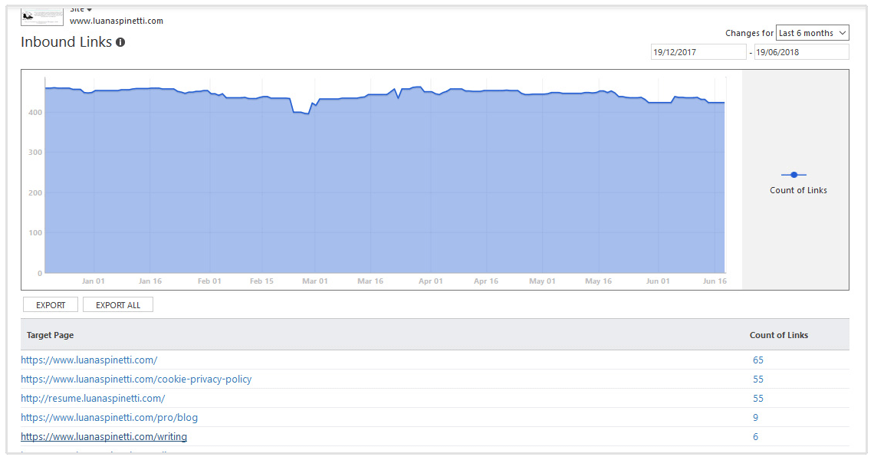Open the cookie-privacy-policy target page link

(x=136, y=379)
